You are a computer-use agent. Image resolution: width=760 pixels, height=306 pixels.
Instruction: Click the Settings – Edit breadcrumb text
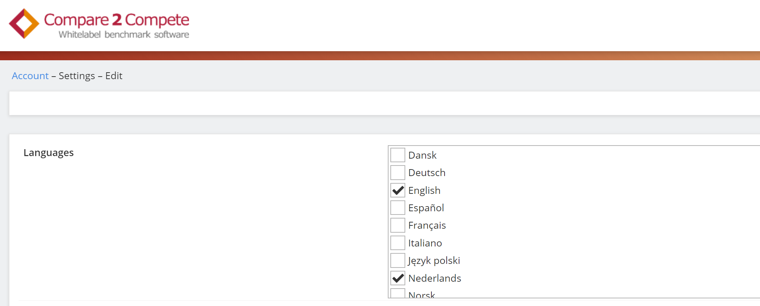tap(91, 76)
